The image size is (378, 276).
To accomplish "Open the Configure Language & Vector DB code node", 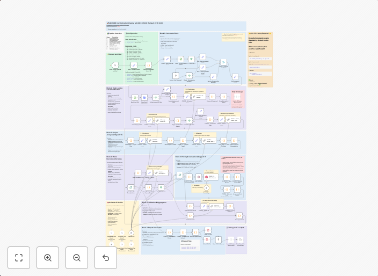I will 149,66.
